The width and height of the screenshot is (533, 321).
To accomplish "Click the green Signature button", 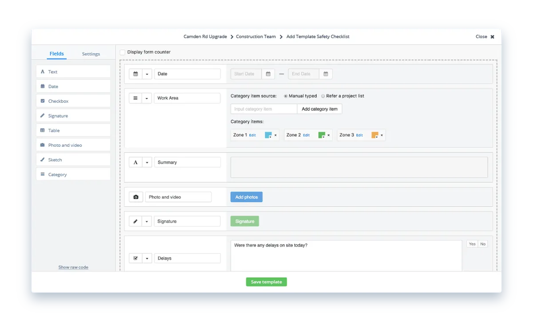I will pyautogui.click(x=245, y=221).
